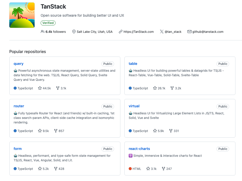Open the @tan_stack Twitter profile link

coord(173,32)
